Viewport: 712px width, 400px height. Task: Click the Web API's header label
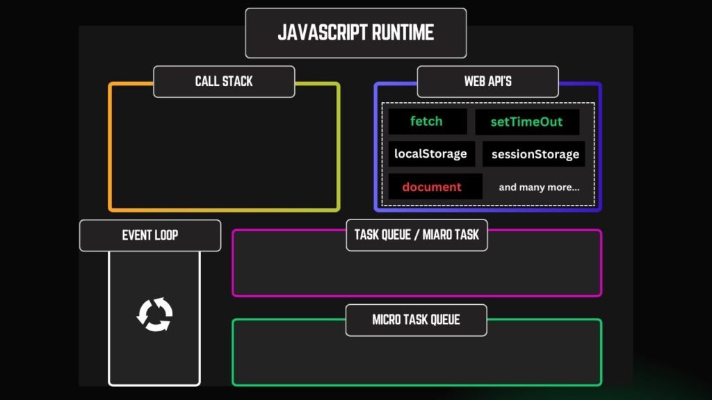coord(487,81)
